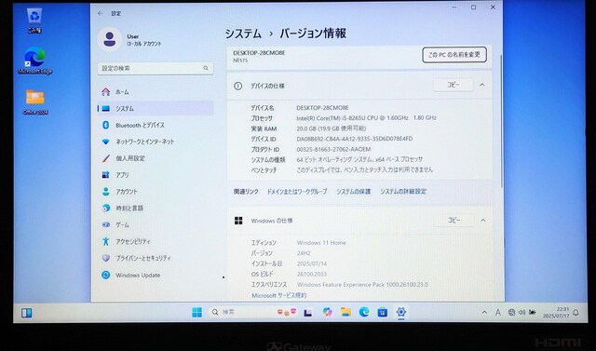Collapse the デバイスの仕様 section
The width and height of the screenshot is (596, 351).
[482, 85]
